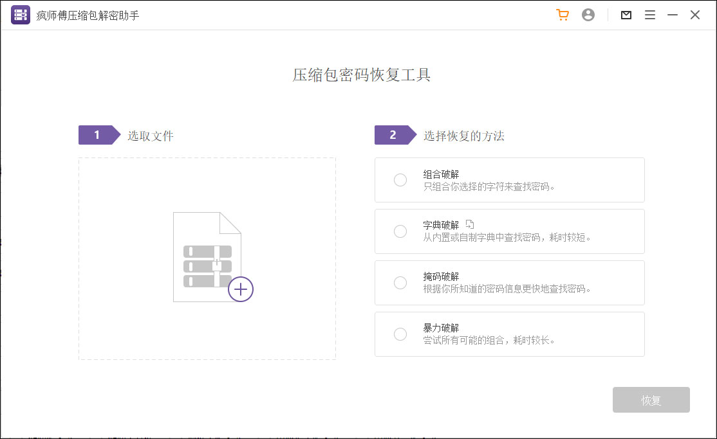The image size is (717, 439).
Task: Click the plus icon to add an archive file
Action: click(240, 289)
